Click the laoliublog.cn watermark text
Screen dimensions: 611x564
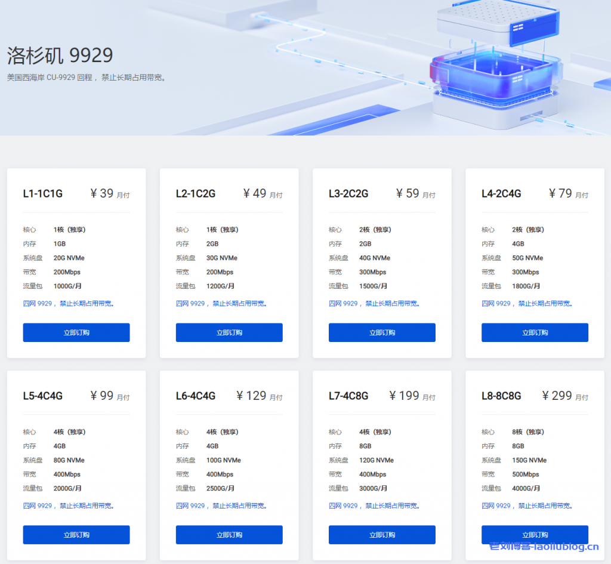(x=544, y=546)
